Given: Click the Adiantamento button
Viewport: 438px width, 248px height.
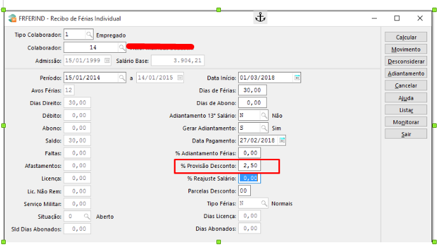Looking at the screenshot, I should point(406,74).
